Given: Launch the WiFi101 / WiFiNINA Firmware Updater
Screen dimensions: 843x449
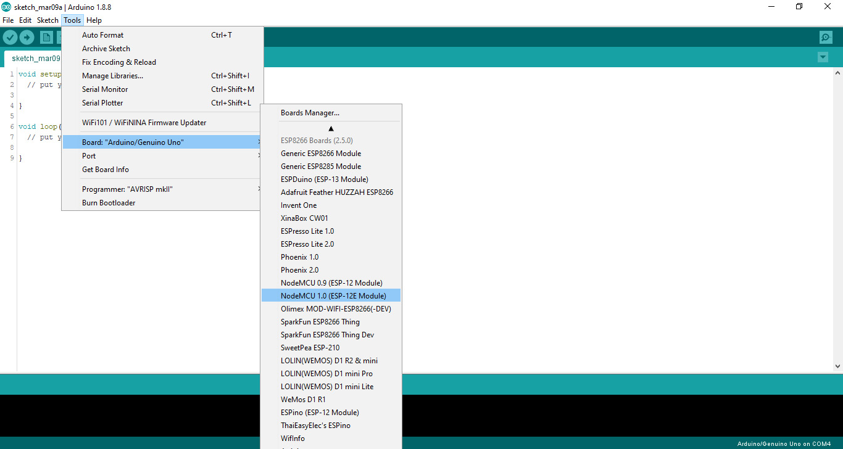Looking at the screenshot, I should point(144,122).
